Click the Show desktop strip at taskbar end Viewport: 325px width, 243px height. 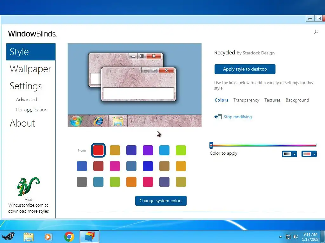[323, 237]
